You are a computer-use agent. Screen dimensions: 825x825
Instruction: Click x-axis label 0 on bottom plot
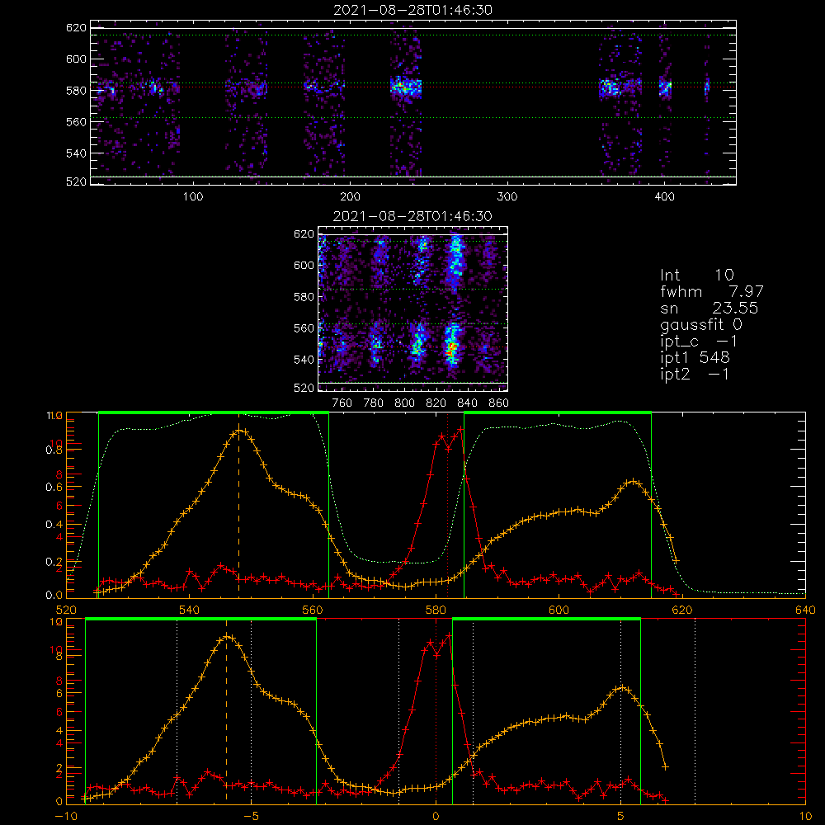pos(436,817)
